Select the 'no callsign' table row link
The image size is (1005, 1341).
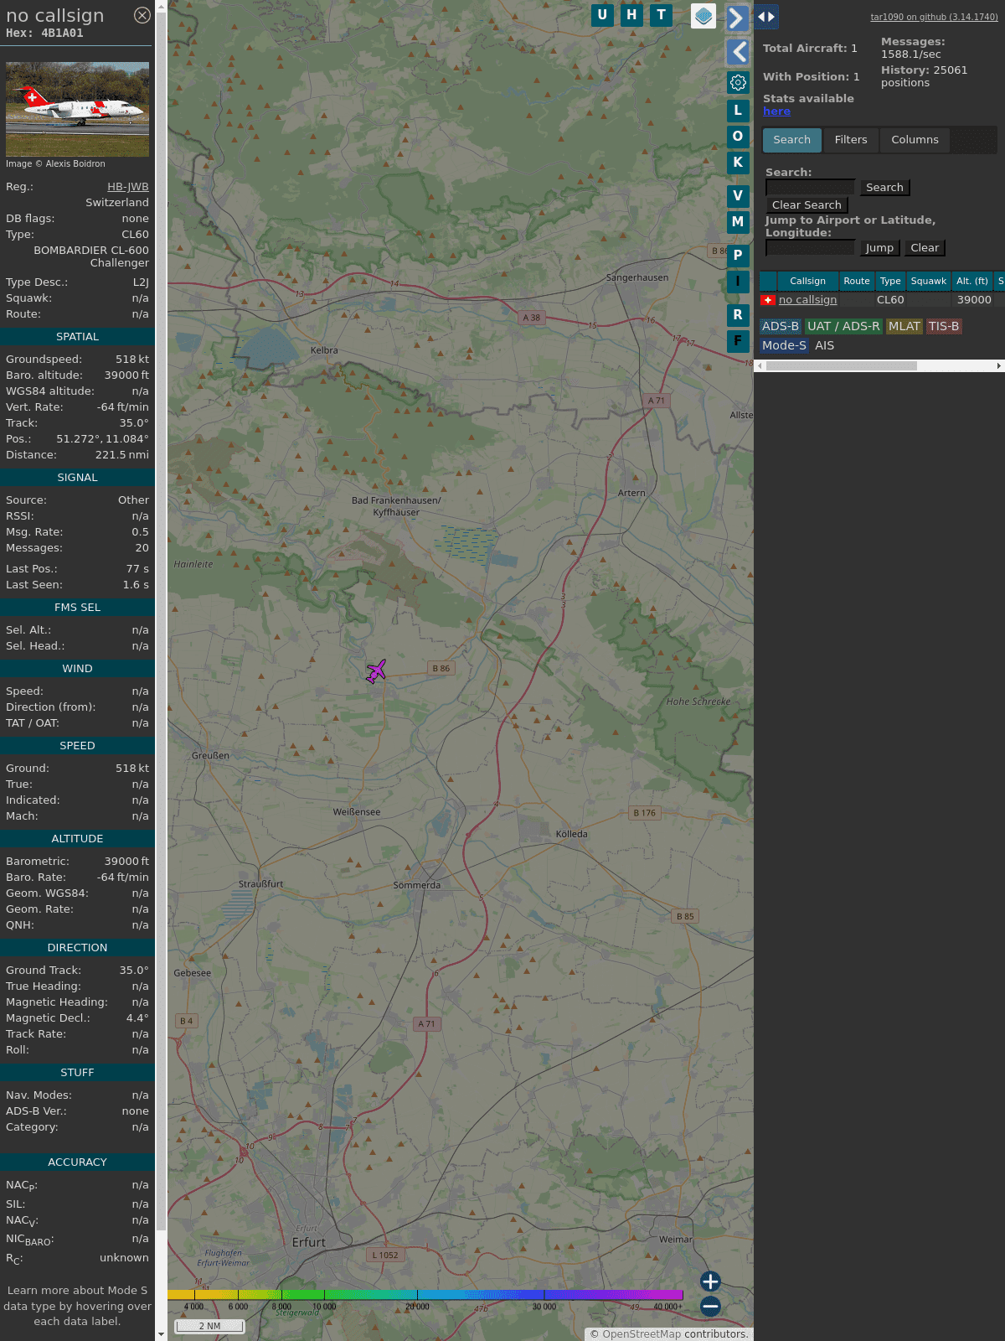[x=807, y=300]
